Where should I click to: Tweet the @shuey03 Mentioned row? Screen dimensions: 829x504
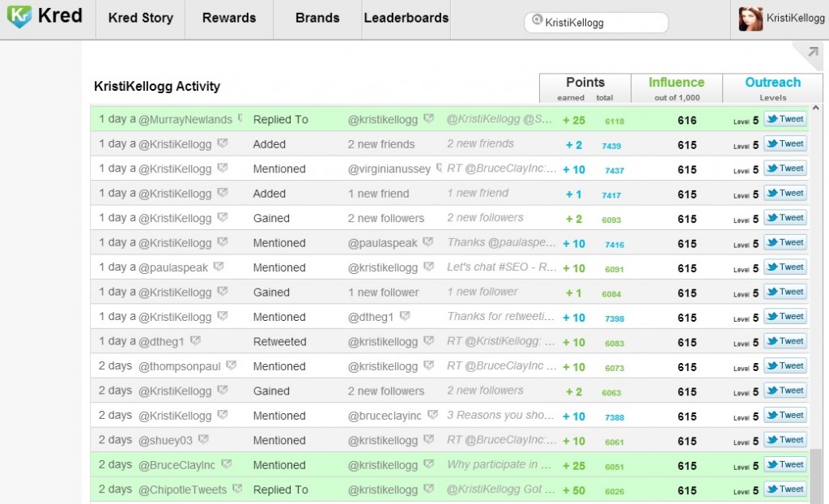pyautogui.click(x=785, y=440)
